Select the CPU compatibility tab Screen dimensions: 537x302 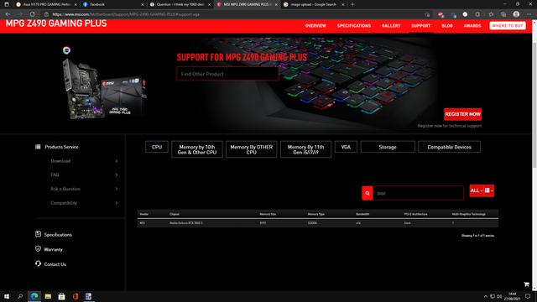pos(157,147)
